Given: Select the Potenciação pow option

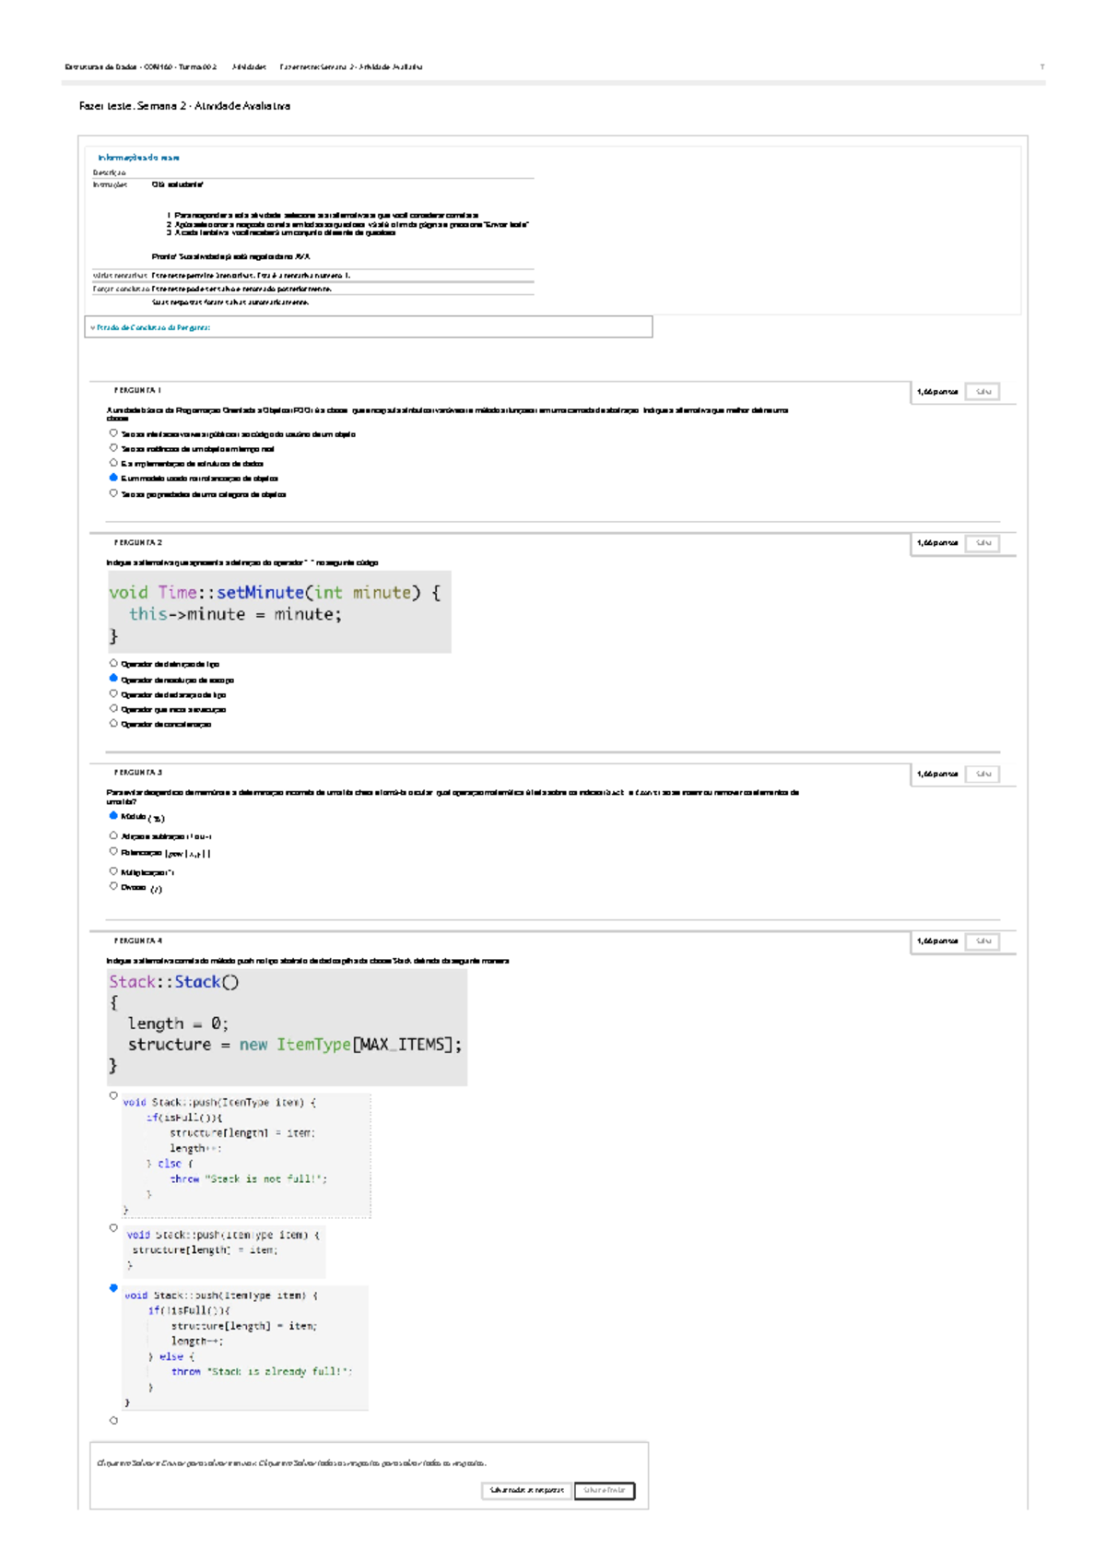Looking at the screenshot, I should click(x=113, y=852).
